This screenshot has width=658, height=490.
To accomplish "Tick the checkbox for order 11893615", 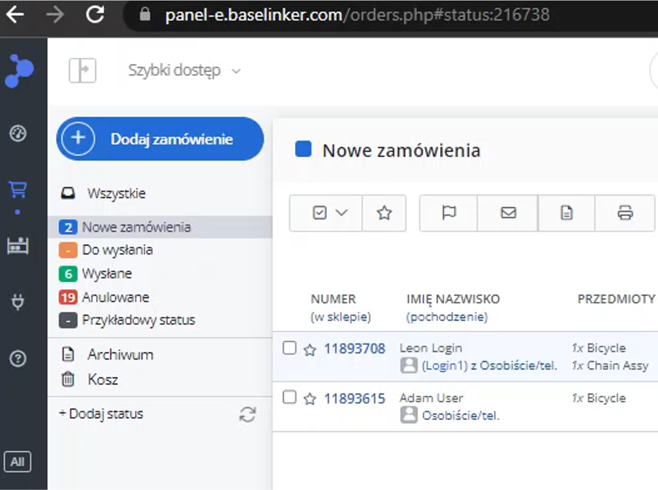I will pos(289,397).
